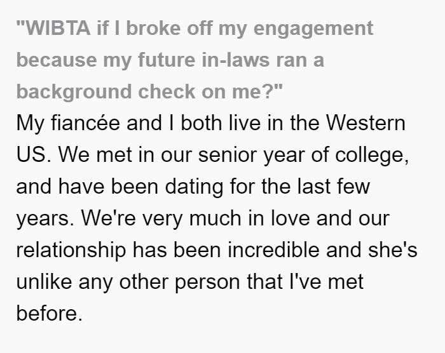The height and width of the screenshot is (353, 445).
Task: Click the final word "before."
Action: 50,314
